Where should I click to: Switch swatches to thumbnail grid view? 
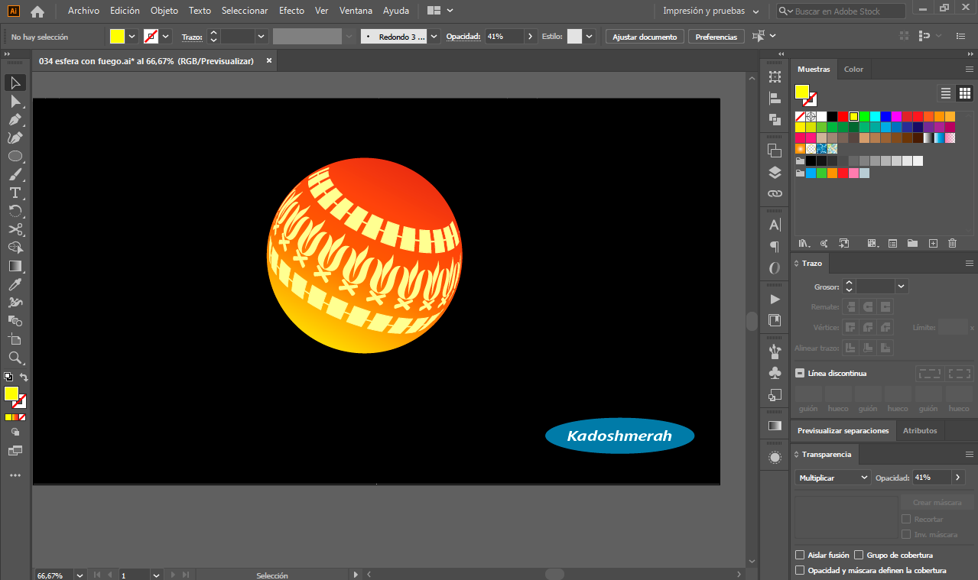(x=965, y=93)
